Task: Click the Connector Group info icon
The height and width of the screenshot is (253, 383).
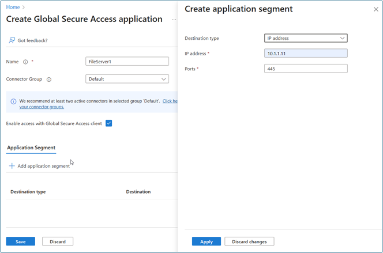Action: point(48,80)
